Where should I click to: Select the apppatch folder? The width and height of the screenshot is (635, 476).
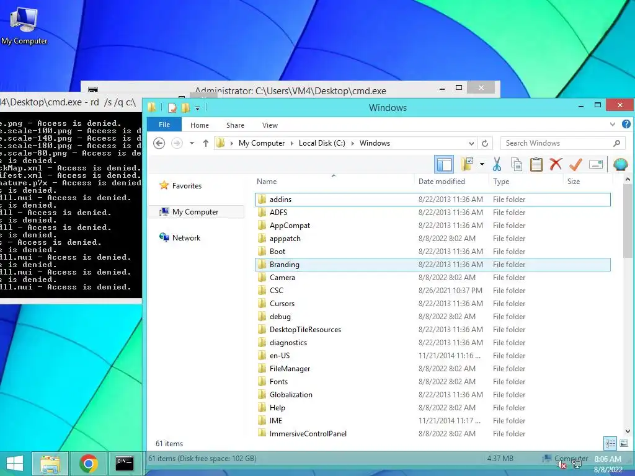[x=432, y=239]
